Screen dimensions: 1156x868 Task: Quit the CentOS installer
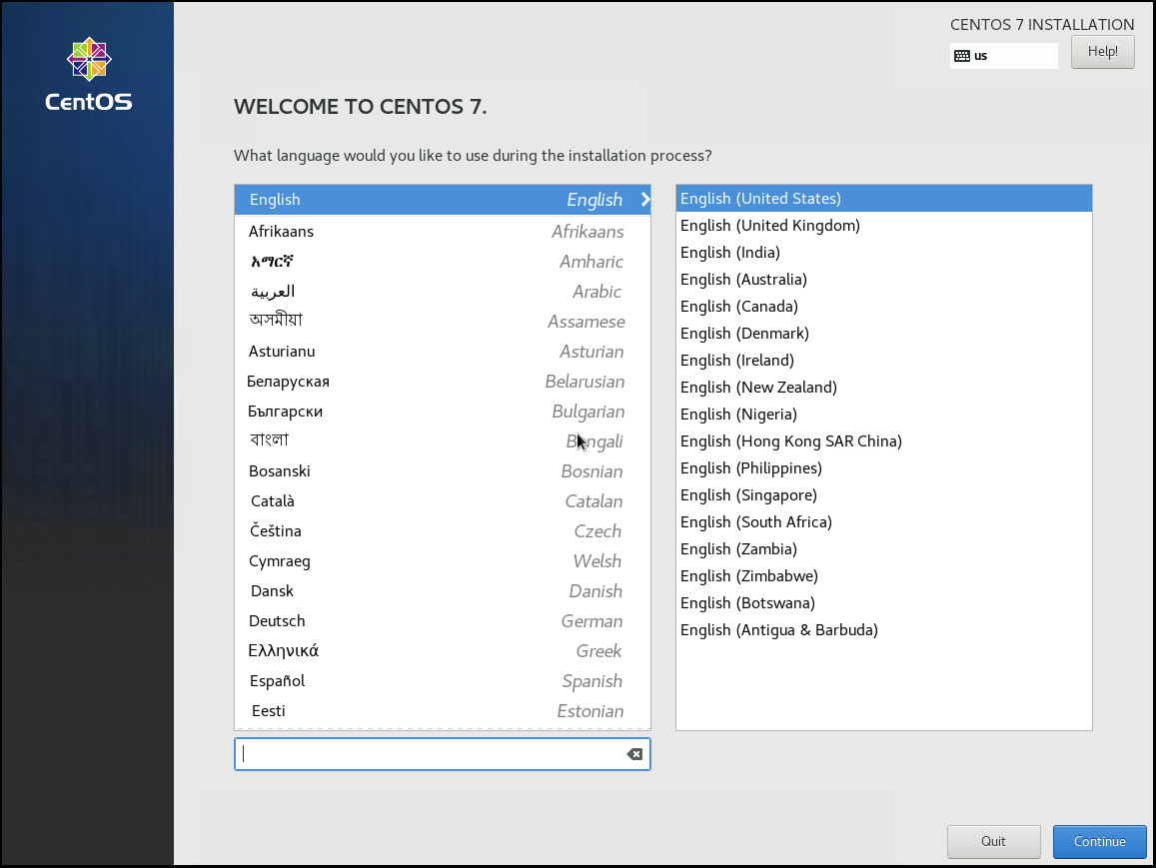tap(993, 841)
